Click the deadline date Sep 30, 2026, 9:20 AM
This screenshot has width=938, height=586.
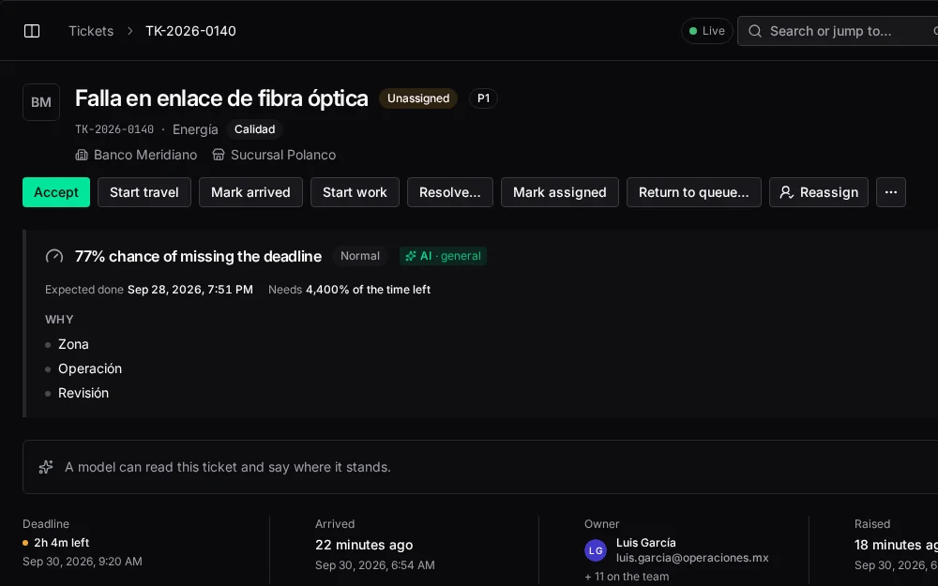[83, 562]
